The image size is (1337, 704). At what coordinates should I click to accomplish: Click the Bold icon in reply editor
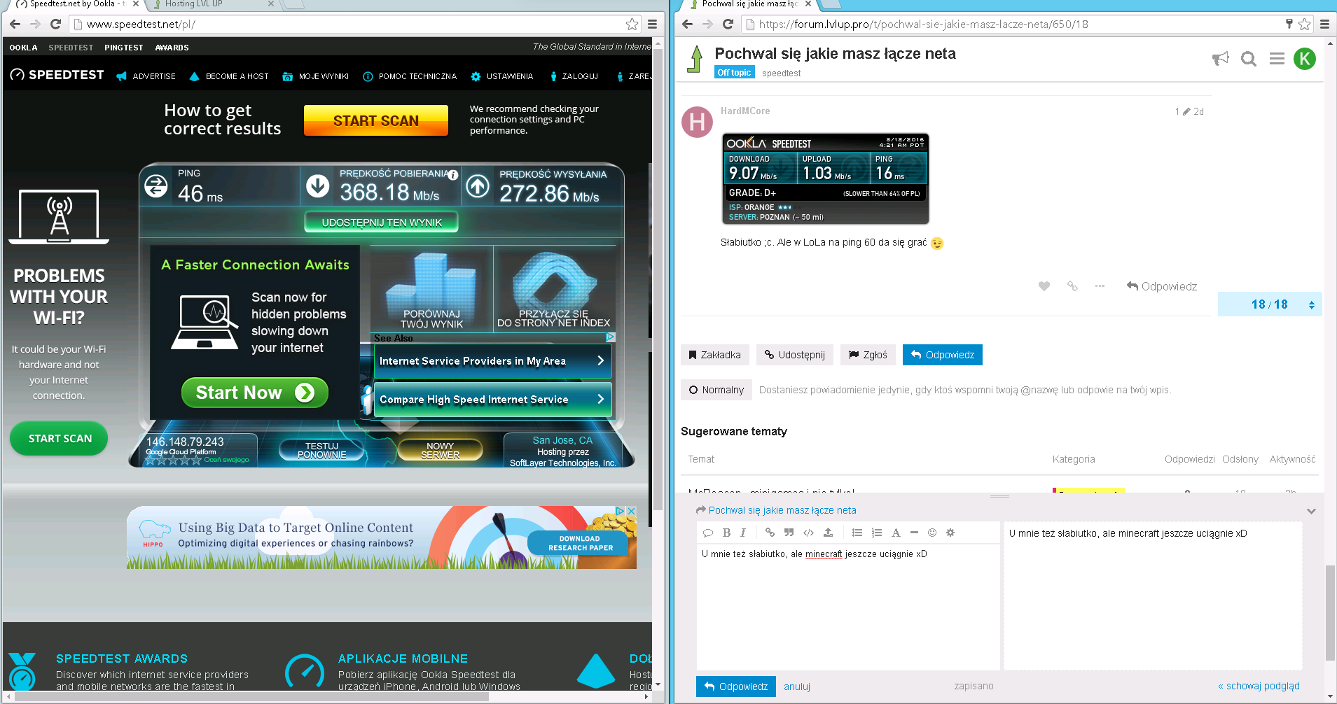pyautogui.click(x=726, y=533)
